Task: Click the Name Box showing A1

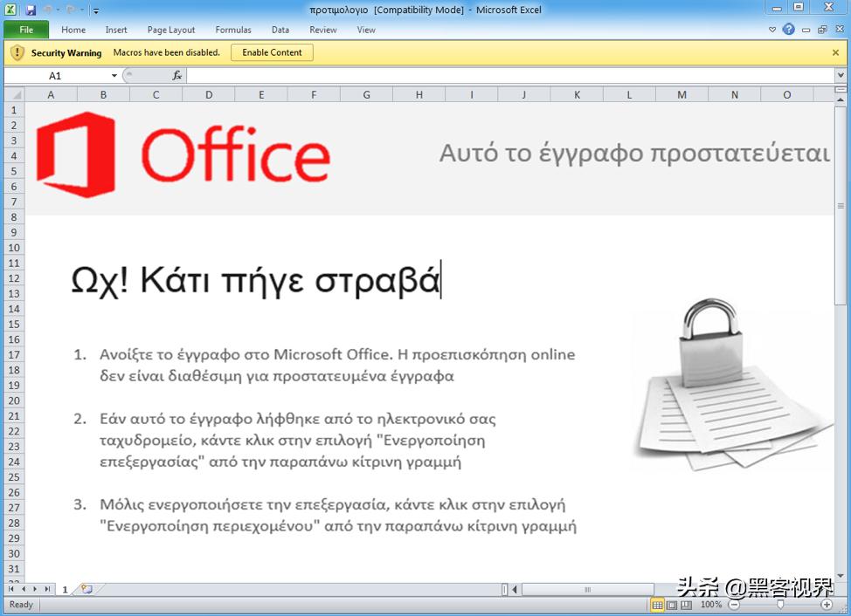Action: coord(55,76)
